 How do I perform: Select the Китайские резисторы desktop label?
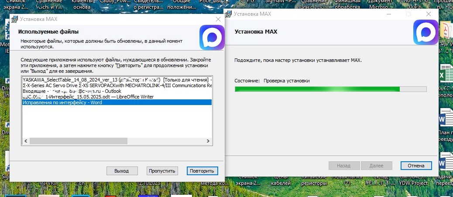313,180
